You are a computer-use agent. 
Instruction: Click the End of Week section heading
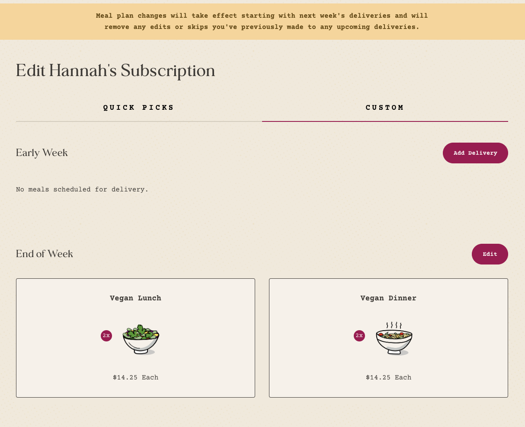45,254
